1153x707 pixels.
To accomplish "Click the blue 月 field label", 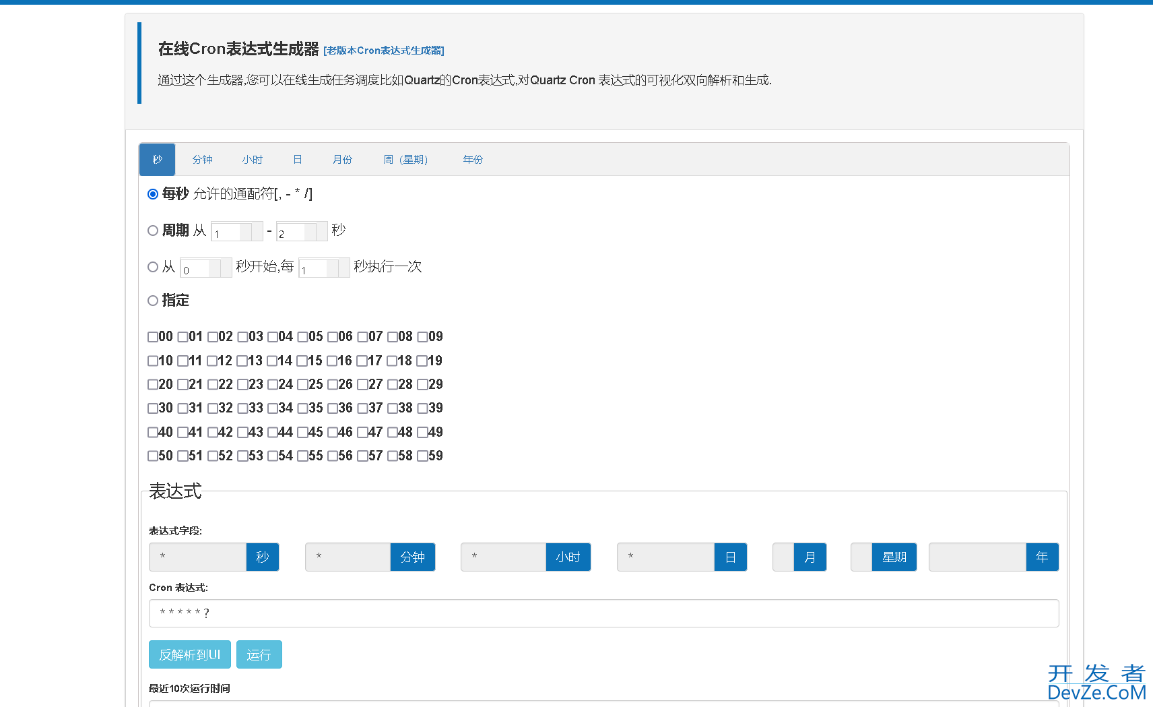I will [x=810, y=557].
